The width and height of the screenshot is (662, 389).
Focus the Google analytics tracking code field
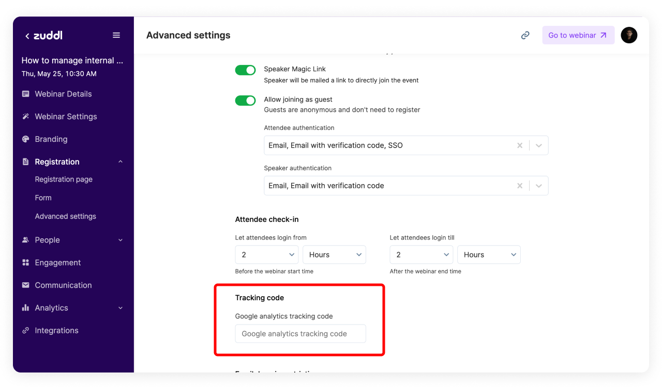300,334
